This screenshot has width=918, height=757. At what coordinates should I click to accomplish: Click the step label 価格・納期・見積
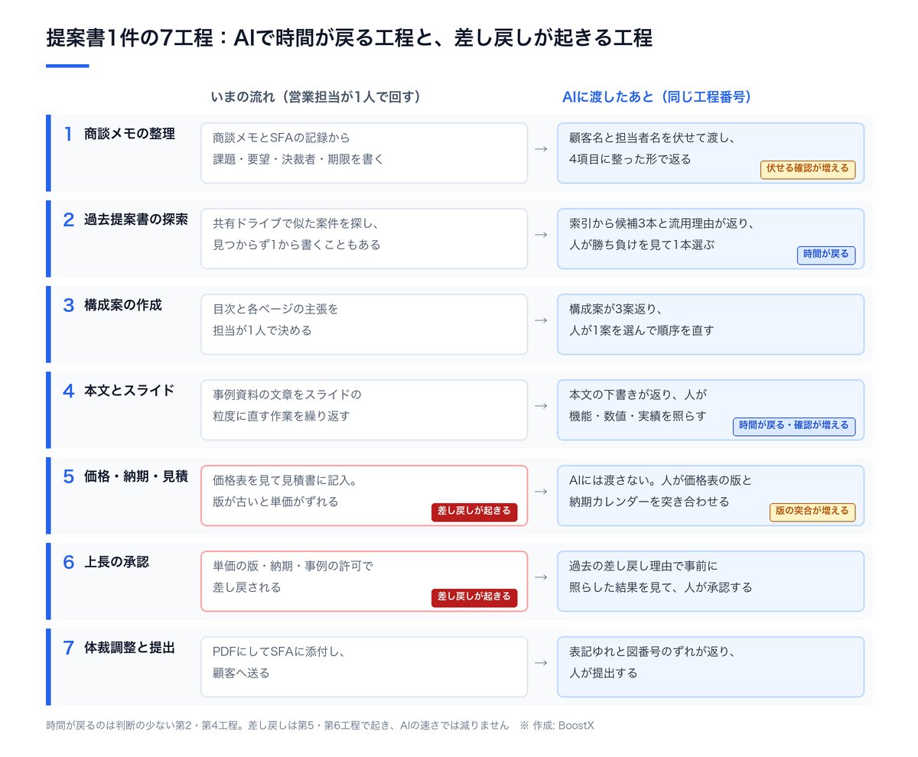pyautogui.click(x=135, y=477)
